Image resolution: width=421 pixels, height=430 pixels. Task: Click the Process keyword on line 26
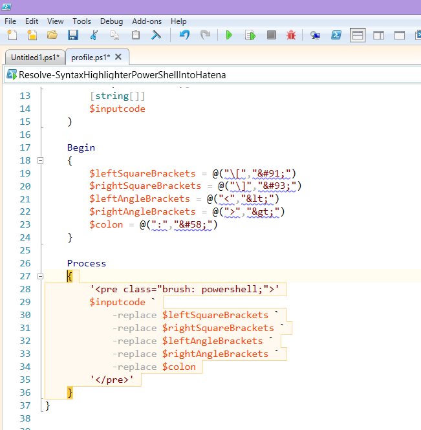tap(87, 263)
